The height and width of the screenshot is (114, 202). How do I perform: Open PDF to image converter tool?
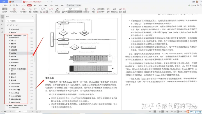tap(23, 10)
